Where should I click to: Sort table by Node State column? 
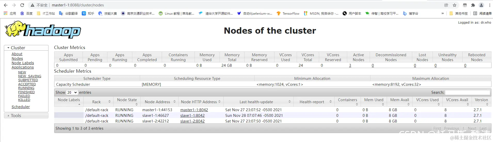point(127,102)
